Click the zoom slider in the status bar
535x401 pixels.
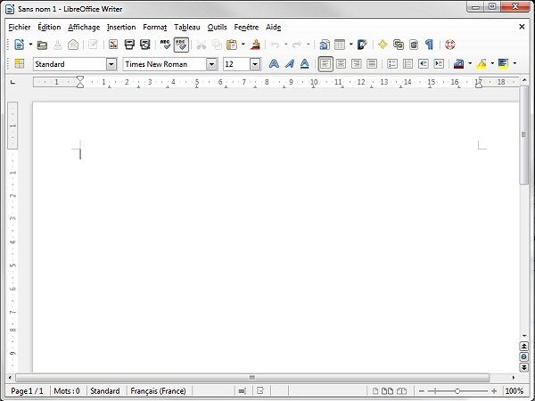click(457, 390)
